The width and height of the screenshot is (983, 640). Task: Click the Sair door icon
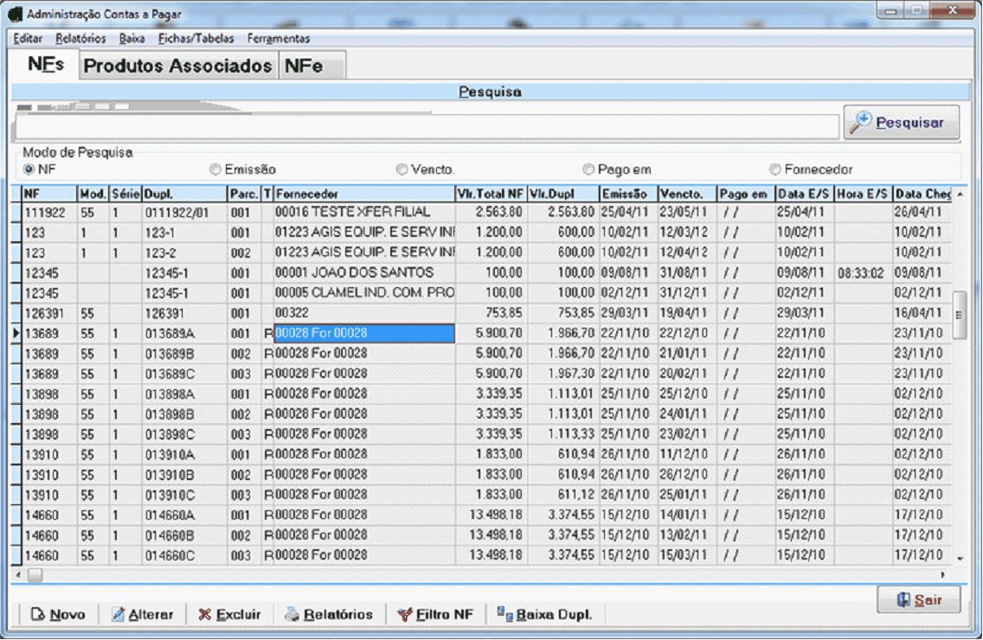tap(903, 599)
